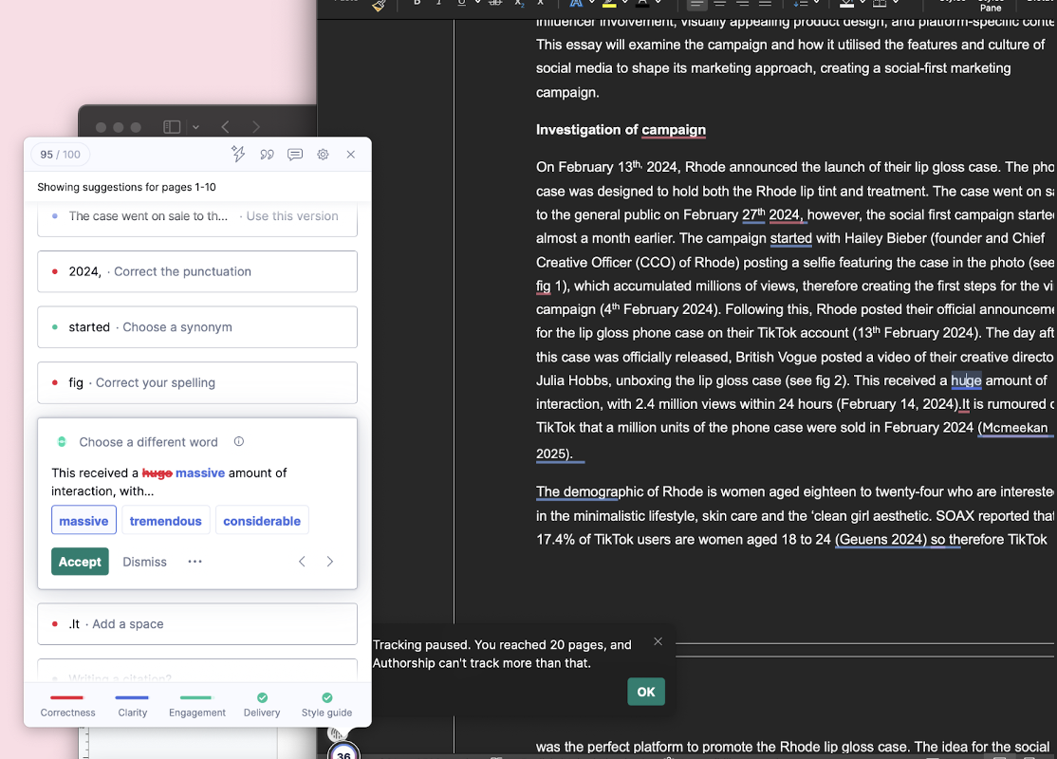This screenshot has height=759, width=1057.
Task: Click OK on tracking paused notification
Action: 646,692
